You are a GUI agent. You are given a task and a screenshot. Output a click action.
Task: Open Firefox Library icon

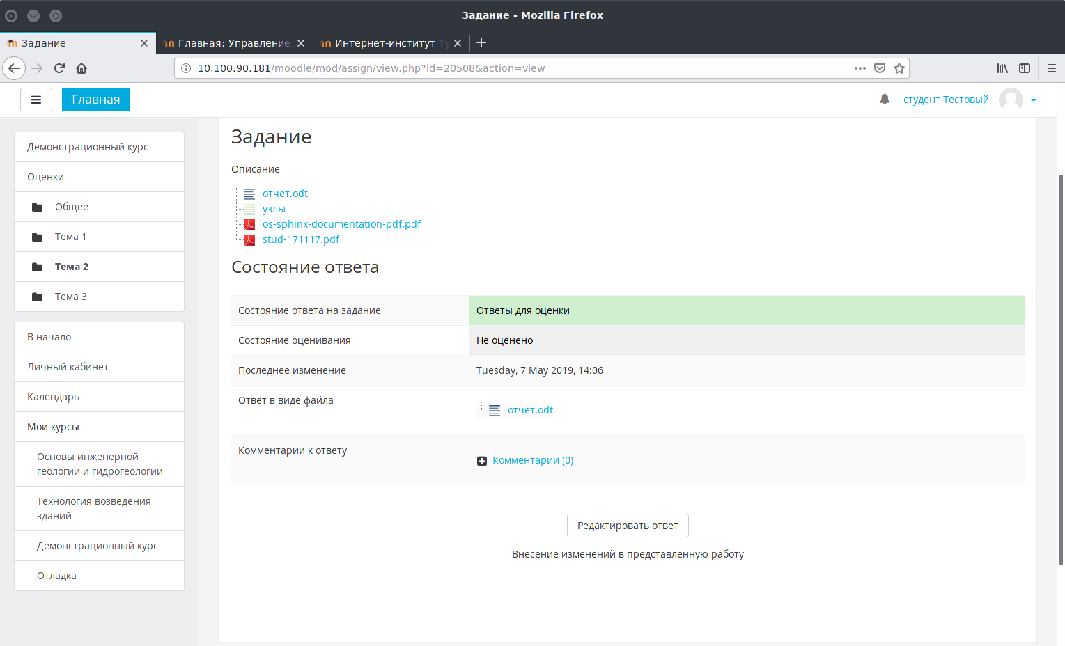pos(1002,68)
